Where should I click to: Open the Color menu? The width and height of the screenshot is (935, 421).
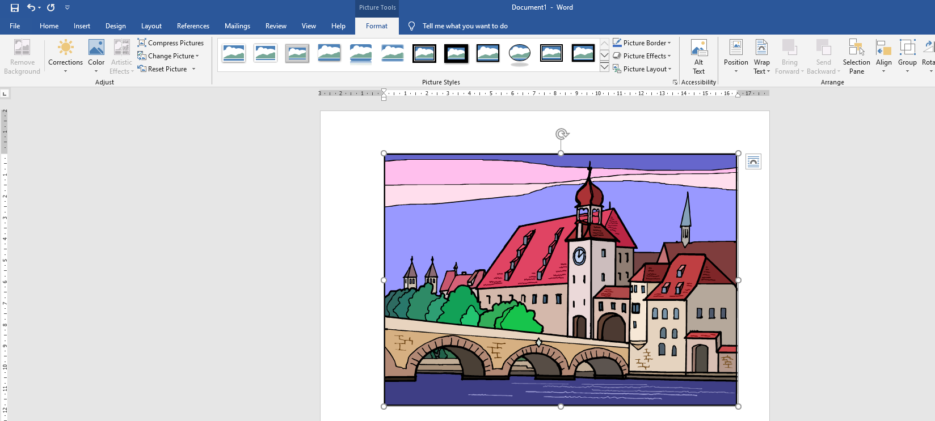click(x=96, y=56)
